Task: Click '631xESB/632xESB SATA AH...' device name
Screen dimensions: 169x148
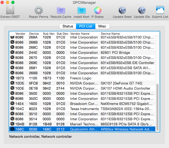Action: (126, 68)
